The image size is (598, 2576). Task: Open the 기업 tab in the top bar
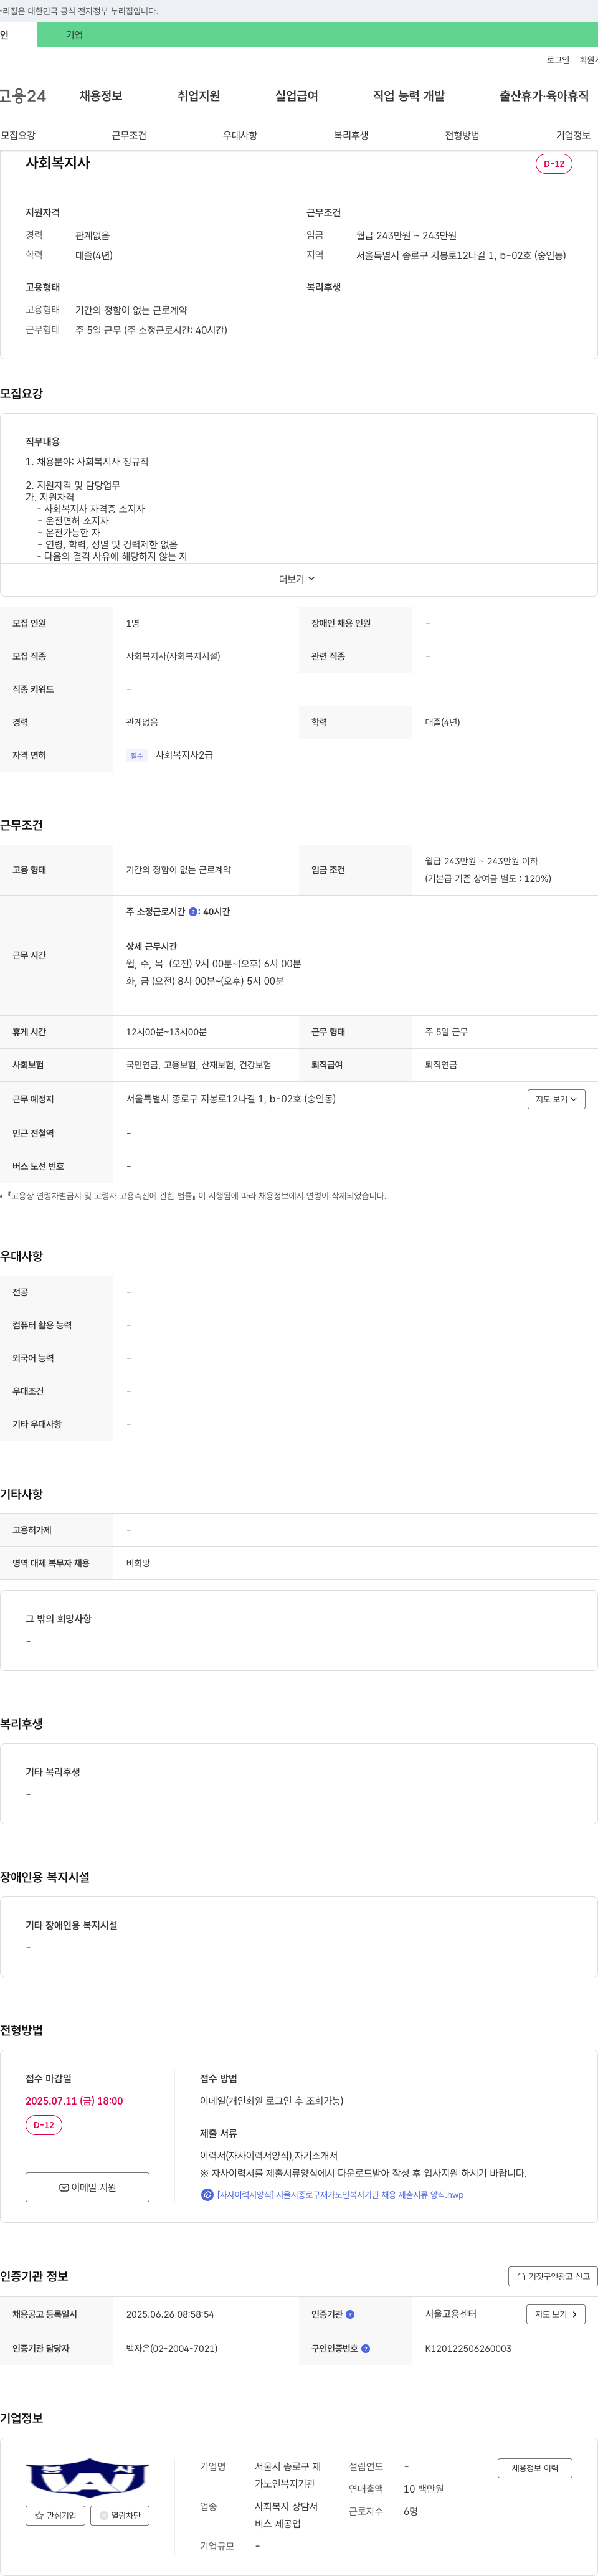(74, 35)
